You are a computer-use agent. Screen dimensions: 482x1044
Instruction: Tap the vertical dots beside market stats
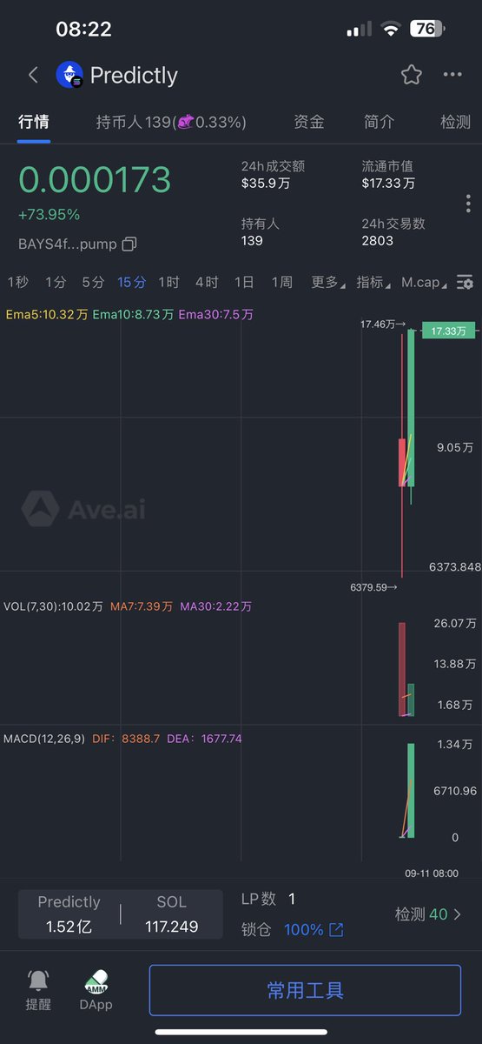point(468,204)
